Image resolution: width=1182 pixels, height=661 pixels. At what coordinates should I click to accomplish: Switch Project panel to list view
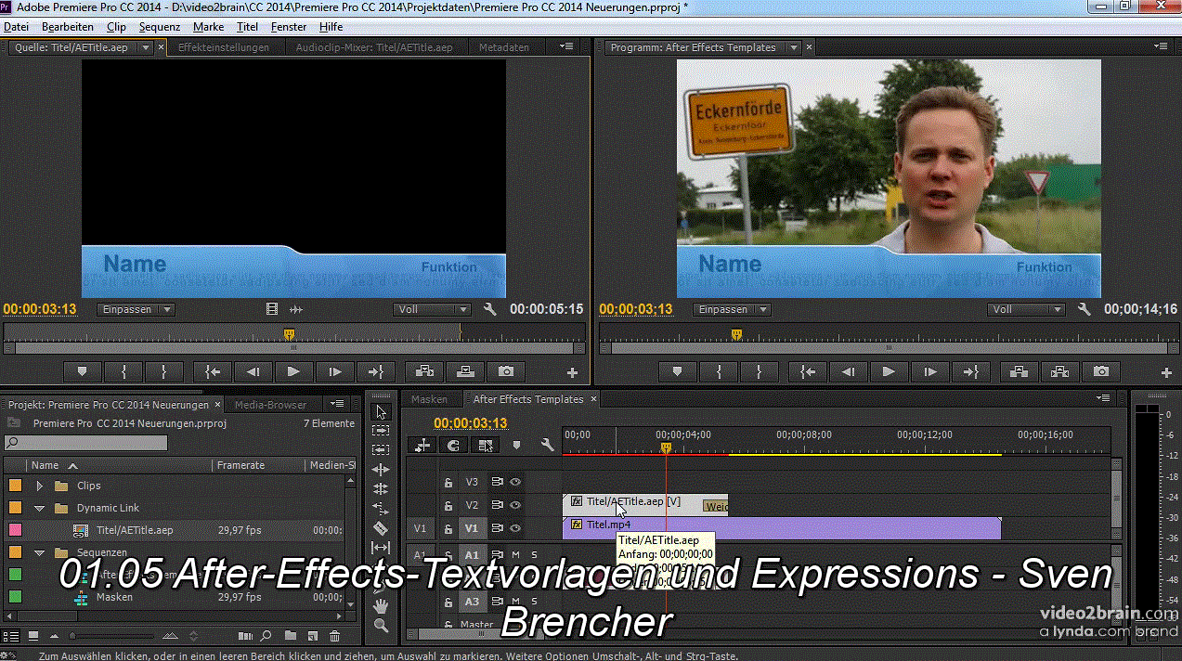coord(11,636)
